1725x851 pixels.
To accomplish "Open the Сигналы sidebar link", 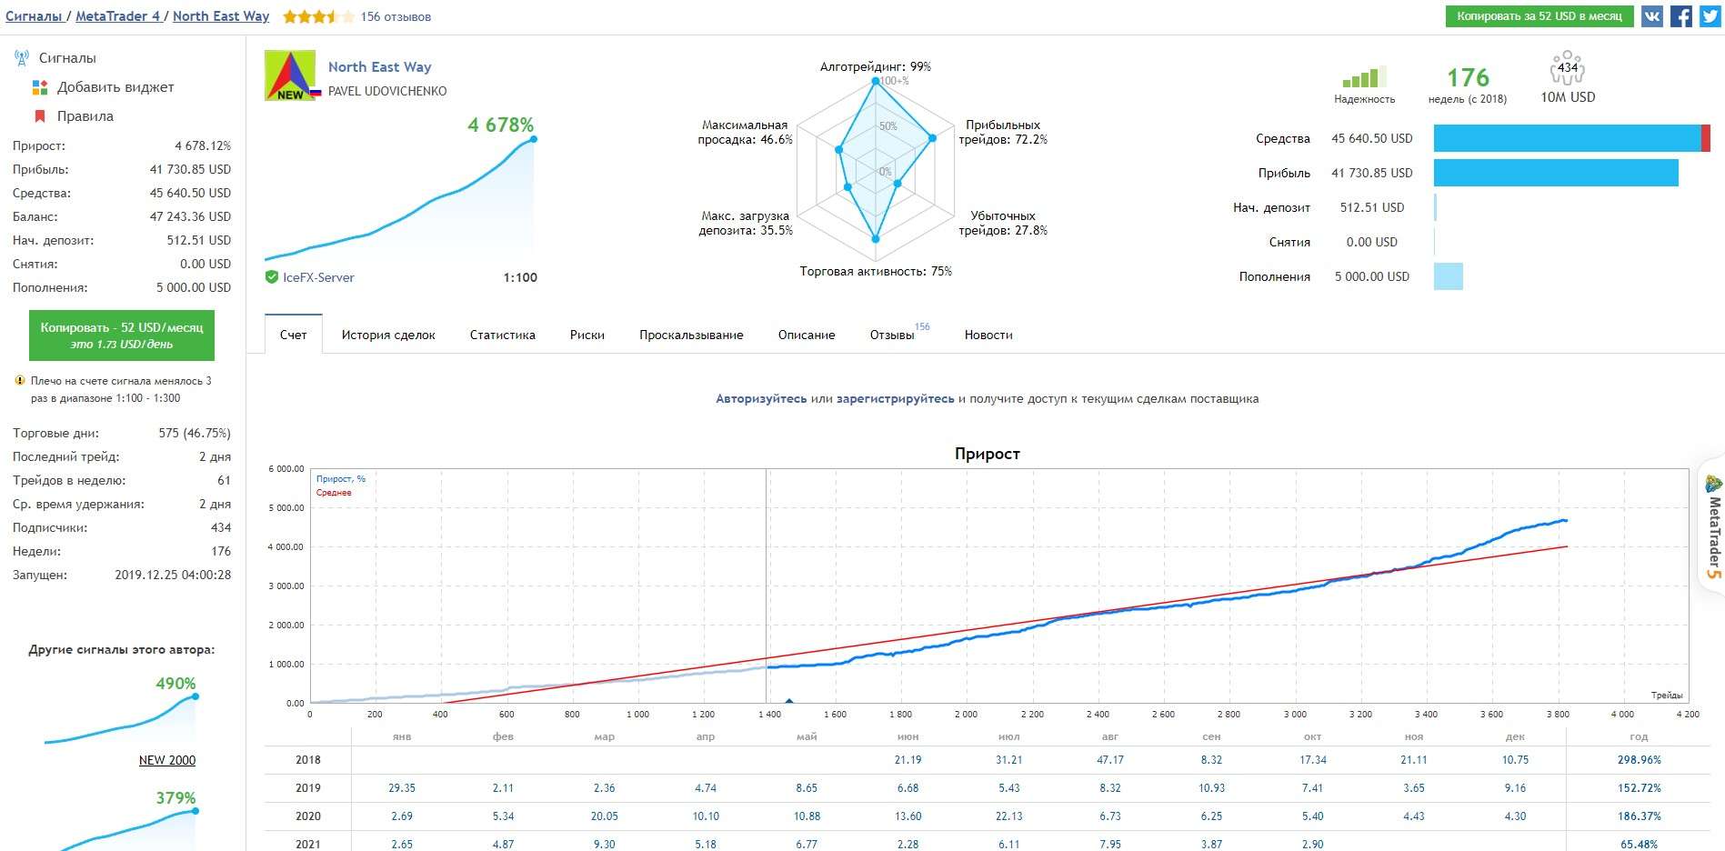I will [67, 58].
